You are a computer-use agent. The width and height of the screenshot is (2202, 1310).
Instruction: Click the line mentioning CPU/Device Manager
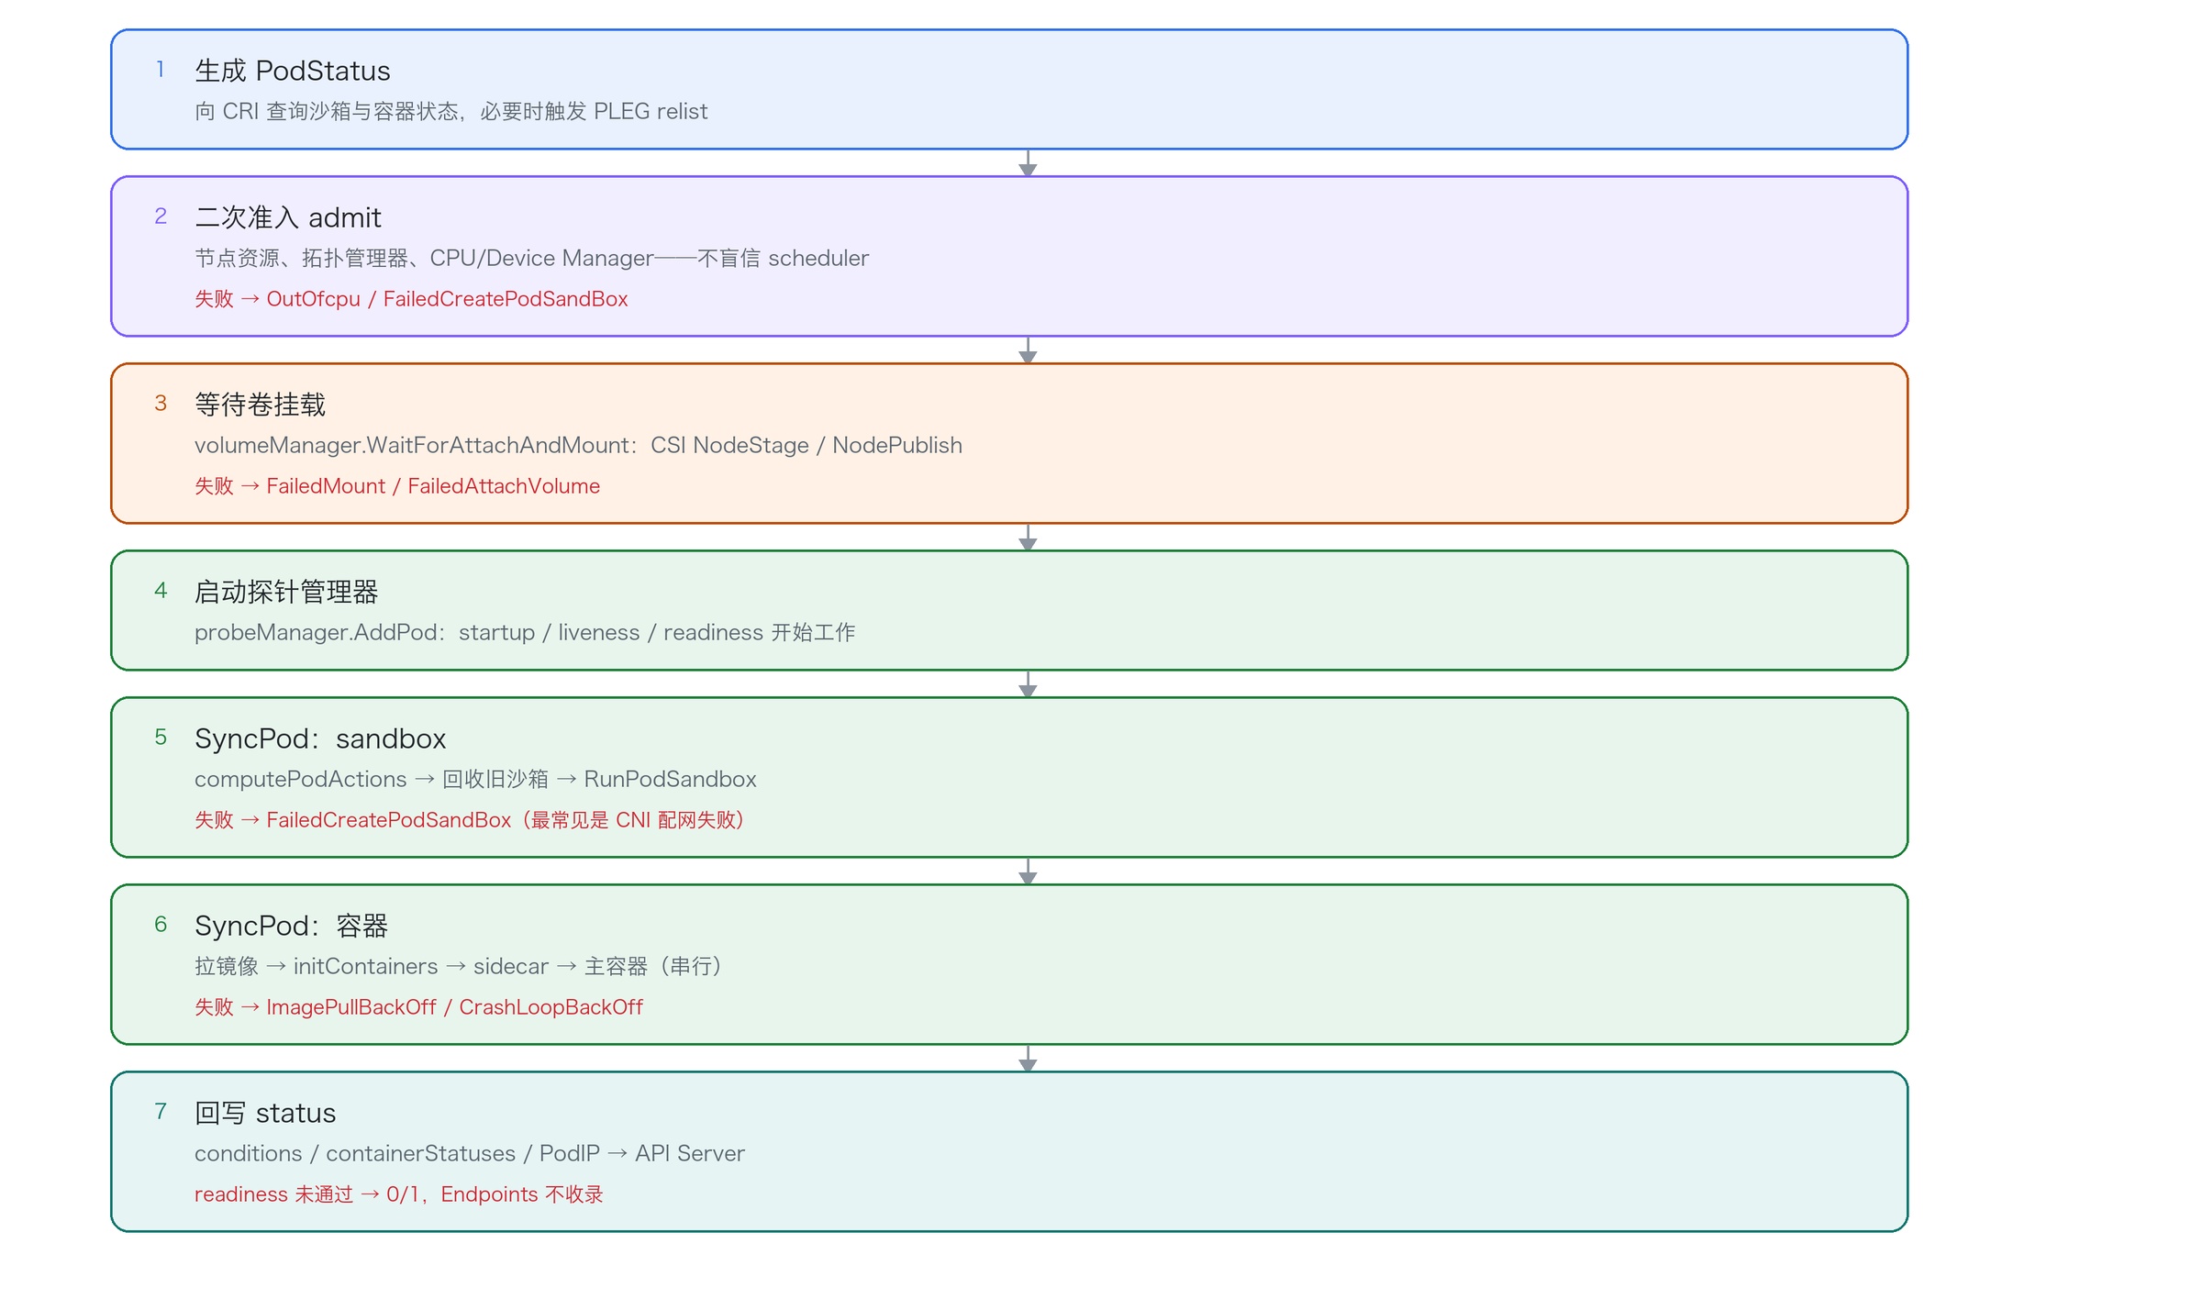click(x=531, y=258)
